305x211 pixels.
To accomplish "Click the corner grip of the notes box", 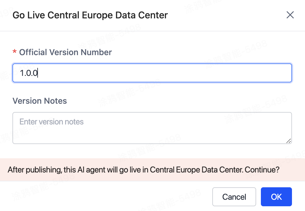I will click(289, 141).
